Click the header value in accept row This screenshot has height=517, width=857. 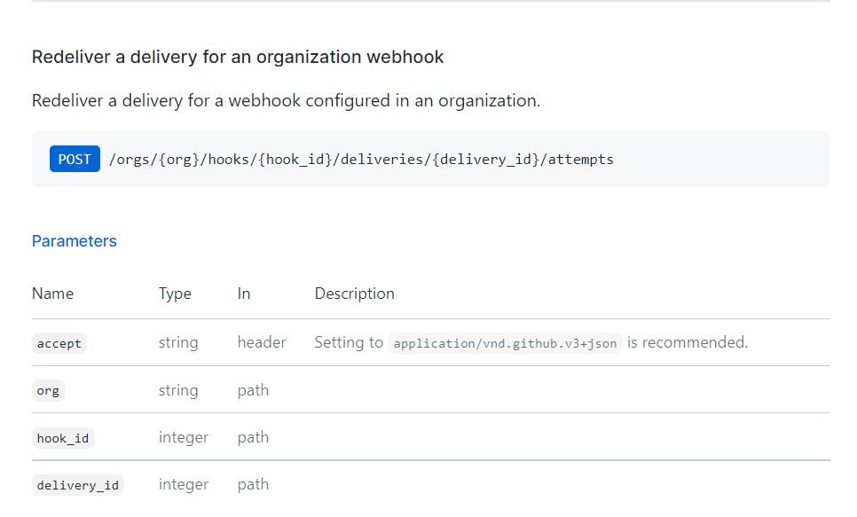point(262,342)
